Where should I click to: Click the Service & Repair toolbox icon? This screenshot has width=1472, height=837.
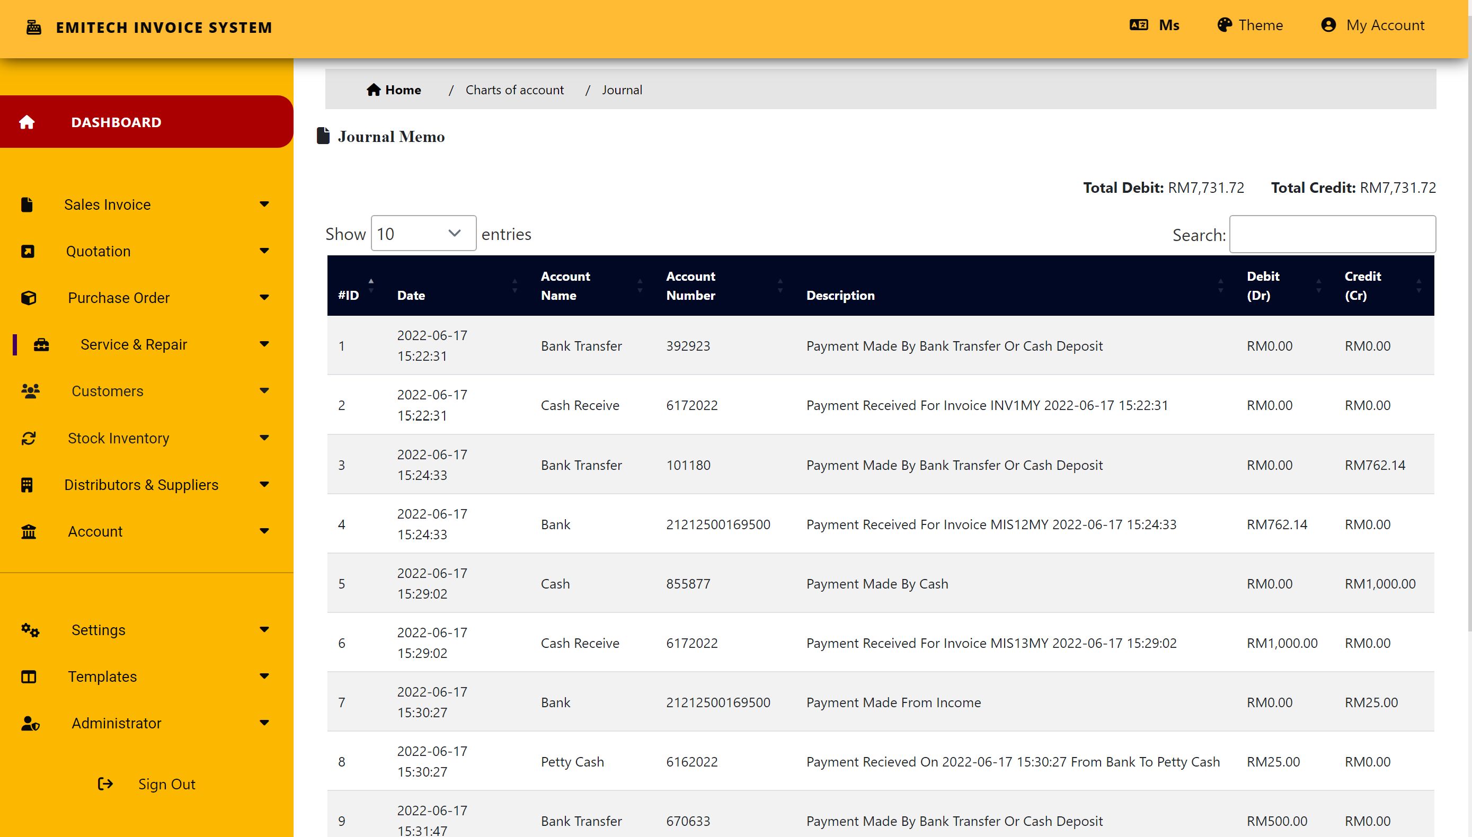41,344
